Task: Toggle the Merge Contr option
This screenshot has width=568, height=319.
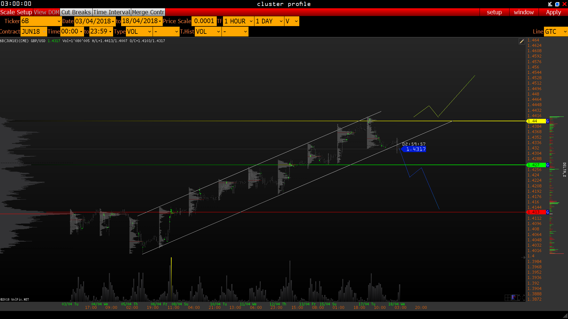Action: point(148,12)
